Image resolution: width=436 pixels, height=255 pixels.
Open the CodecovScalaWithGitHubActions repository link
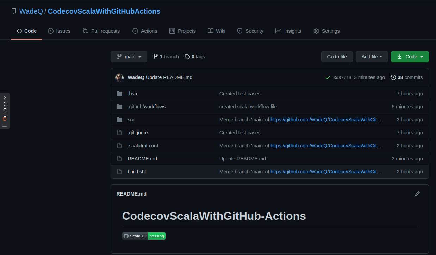pyautogui.click(x=104, y=11)
